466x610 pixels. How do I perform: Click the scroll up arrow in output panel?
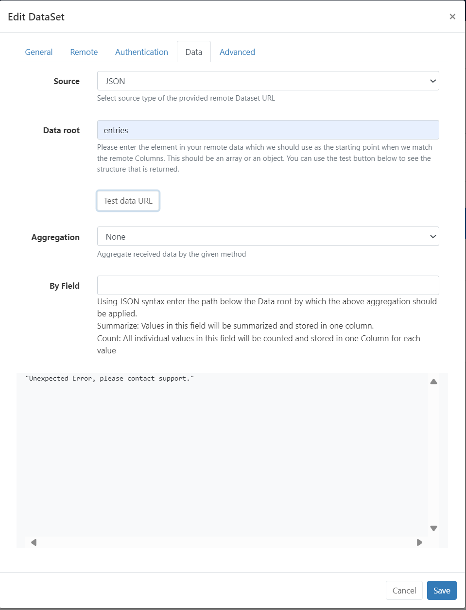coord(433,382)
